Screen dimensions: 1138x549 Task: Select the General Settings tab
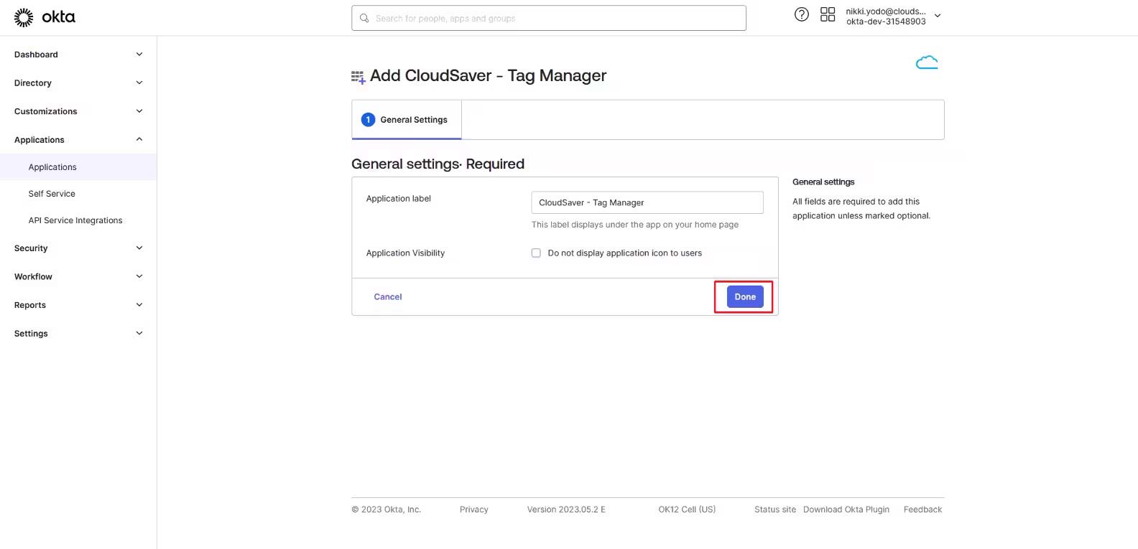[407, 120]
